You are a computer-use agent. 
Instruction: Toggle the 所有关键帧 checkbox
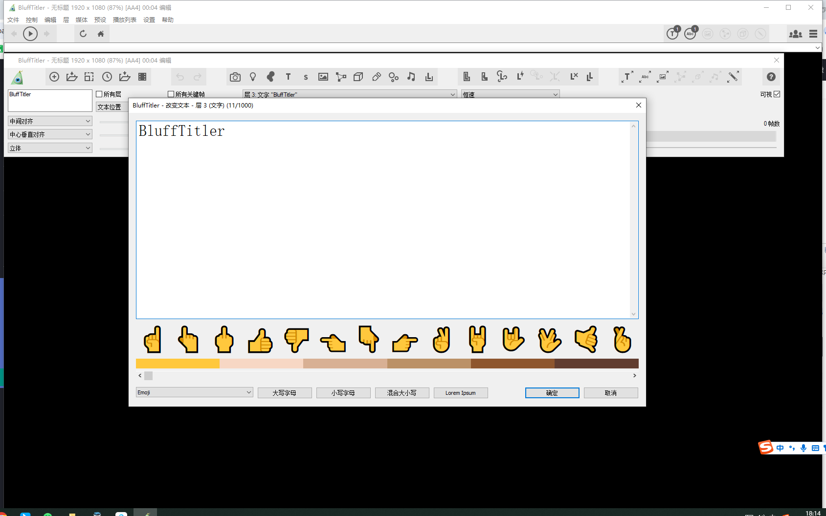171,94
